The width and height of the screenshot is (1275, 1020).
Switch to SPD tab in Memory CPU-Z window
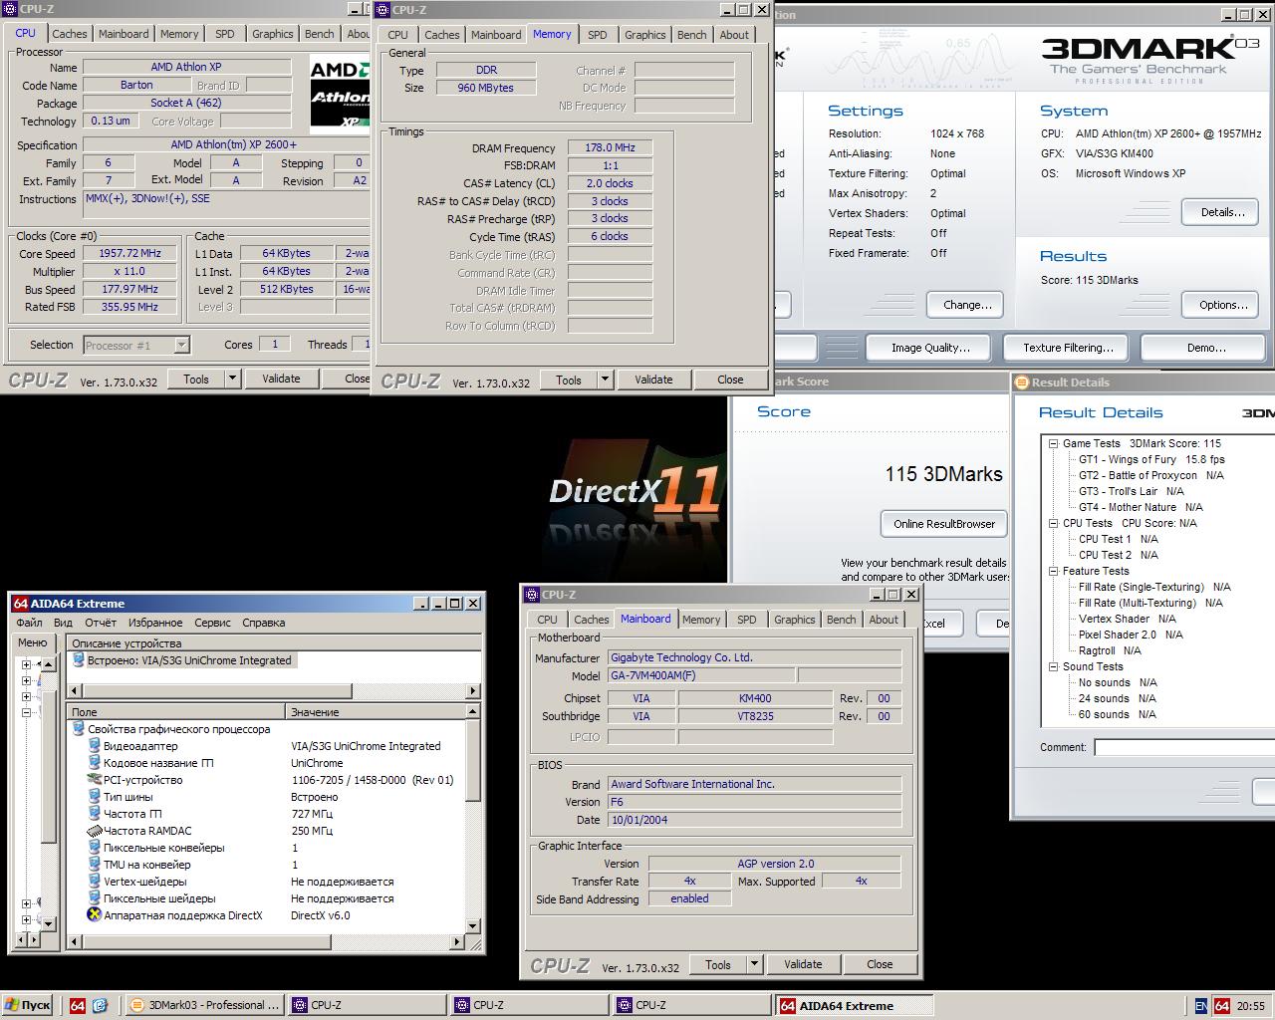coord(598,35)
